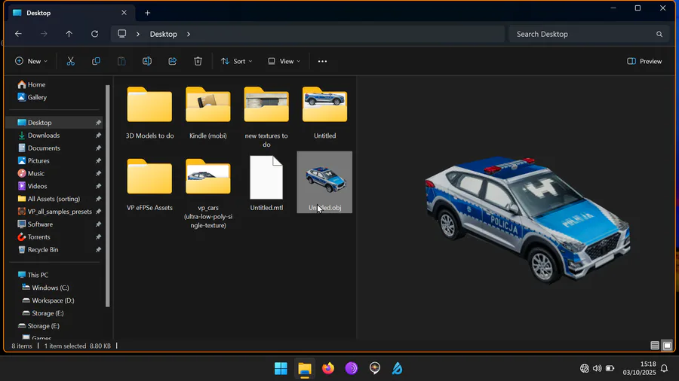Open the clock and date in taskbar
Image resolution: width=679 pixels, height=381 pixels.
point(640,368)
